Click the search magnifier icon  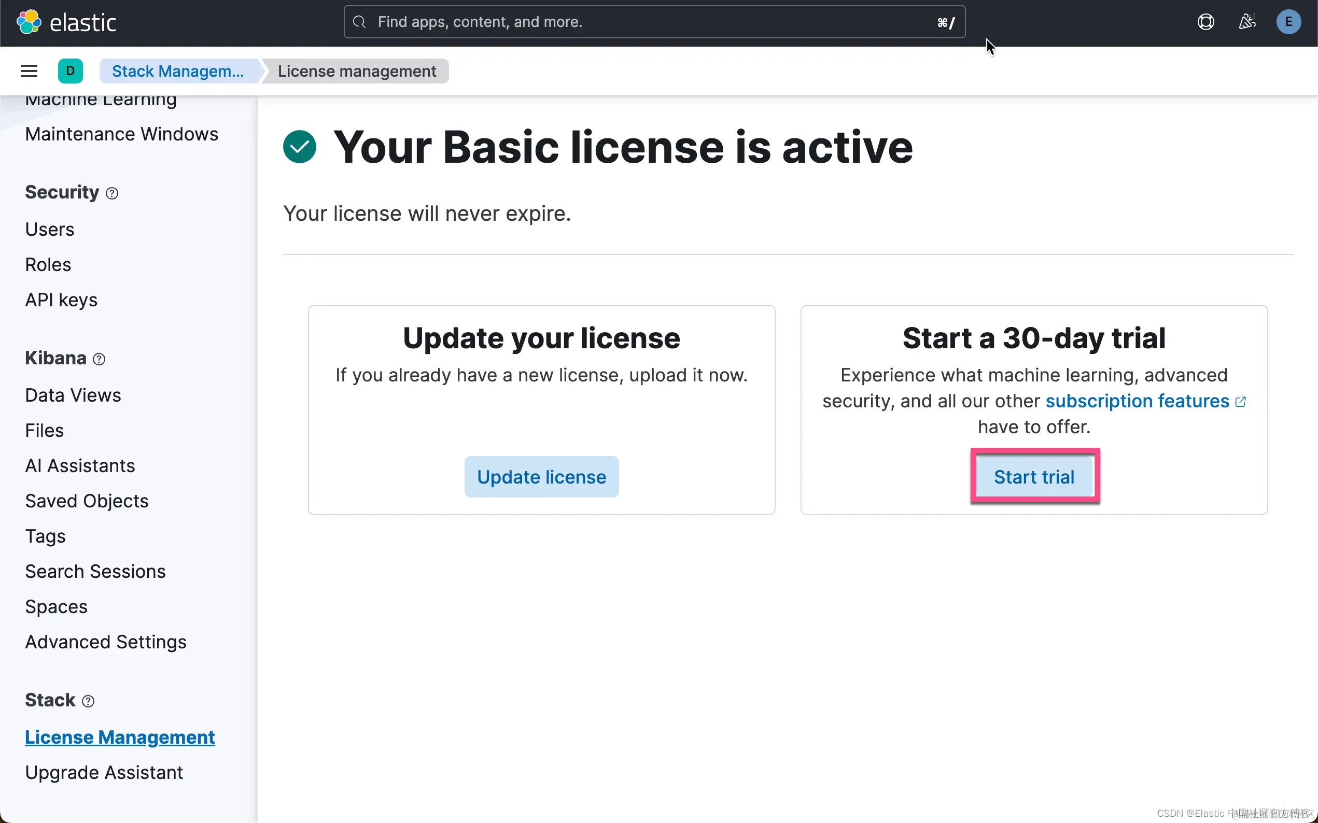coord(359,22)
